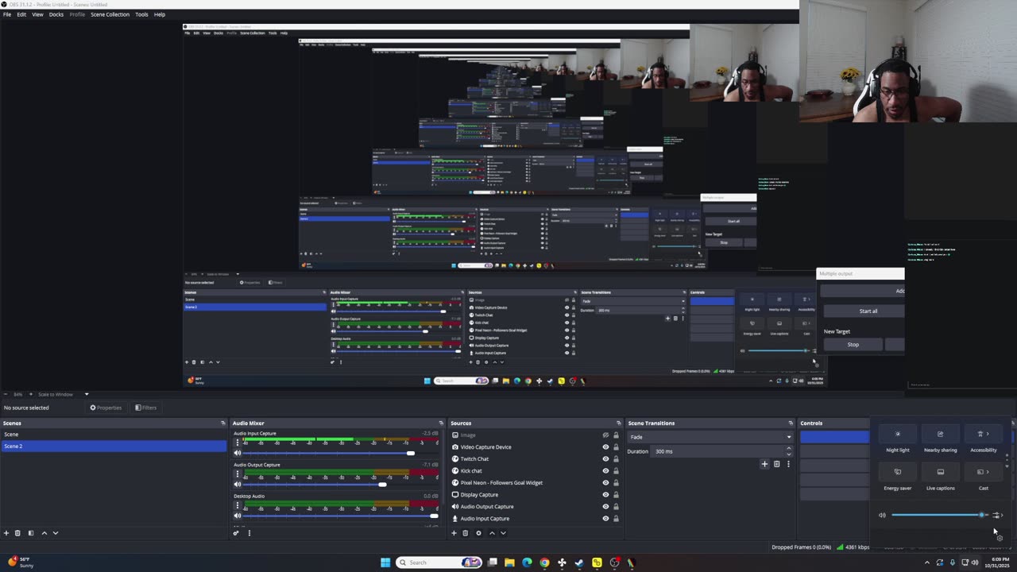Show hidden icons in the system tray
The image size is (1017, 572).
click(x=926, y=562)
